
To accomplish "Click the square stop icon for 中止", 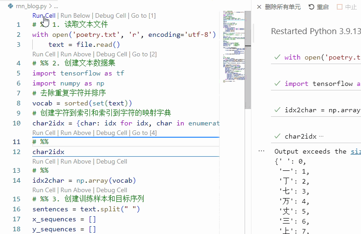I will click(339, 7).
